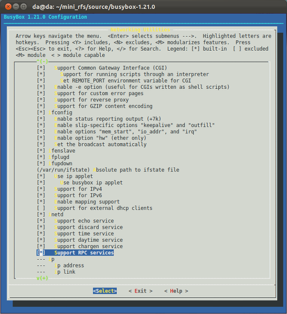Toggle Support daytime service checkbox
Image resolution: width=287 pixels, height=314 pixels.
(x=41, y=240)
